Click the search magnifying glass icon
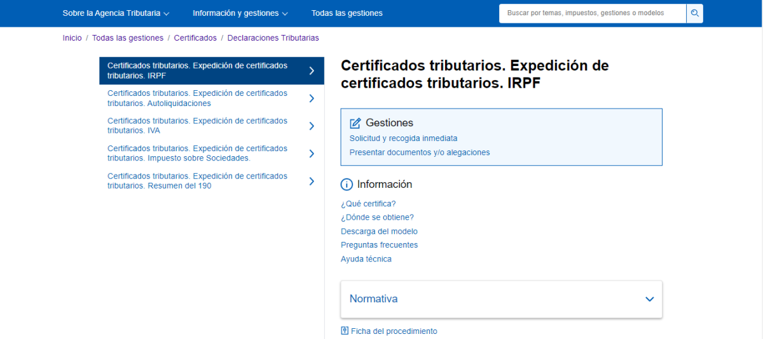This screenshot has width=763, height=339. (694, 13)
